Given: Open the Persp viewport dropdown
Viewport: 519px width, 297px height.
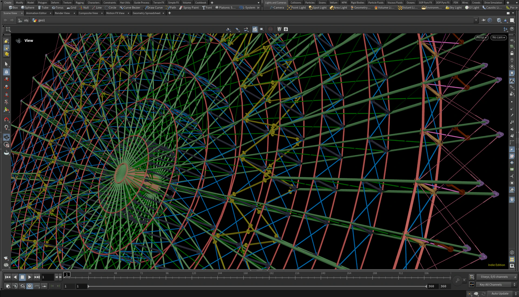Looking at the screenshot, I should [x=481, y=37].
